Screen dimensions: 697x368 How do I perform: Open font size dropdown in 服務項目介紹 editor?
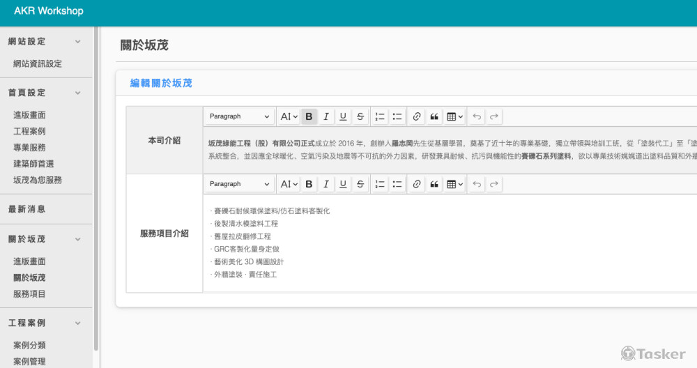click(x=289, y=184)
